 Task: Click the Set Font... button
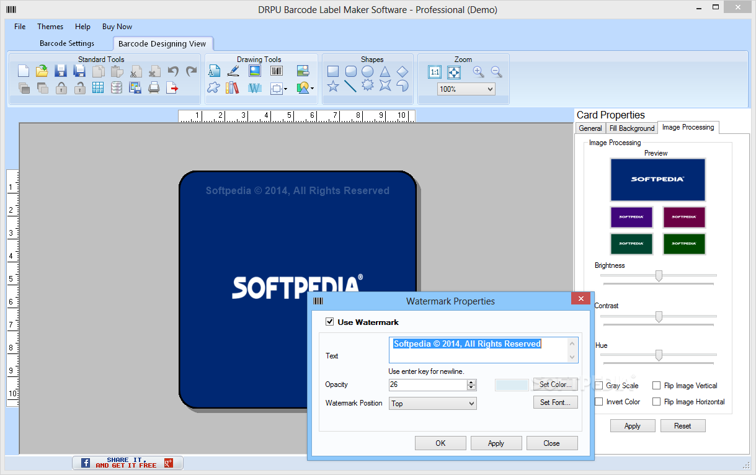click(556, 402)
